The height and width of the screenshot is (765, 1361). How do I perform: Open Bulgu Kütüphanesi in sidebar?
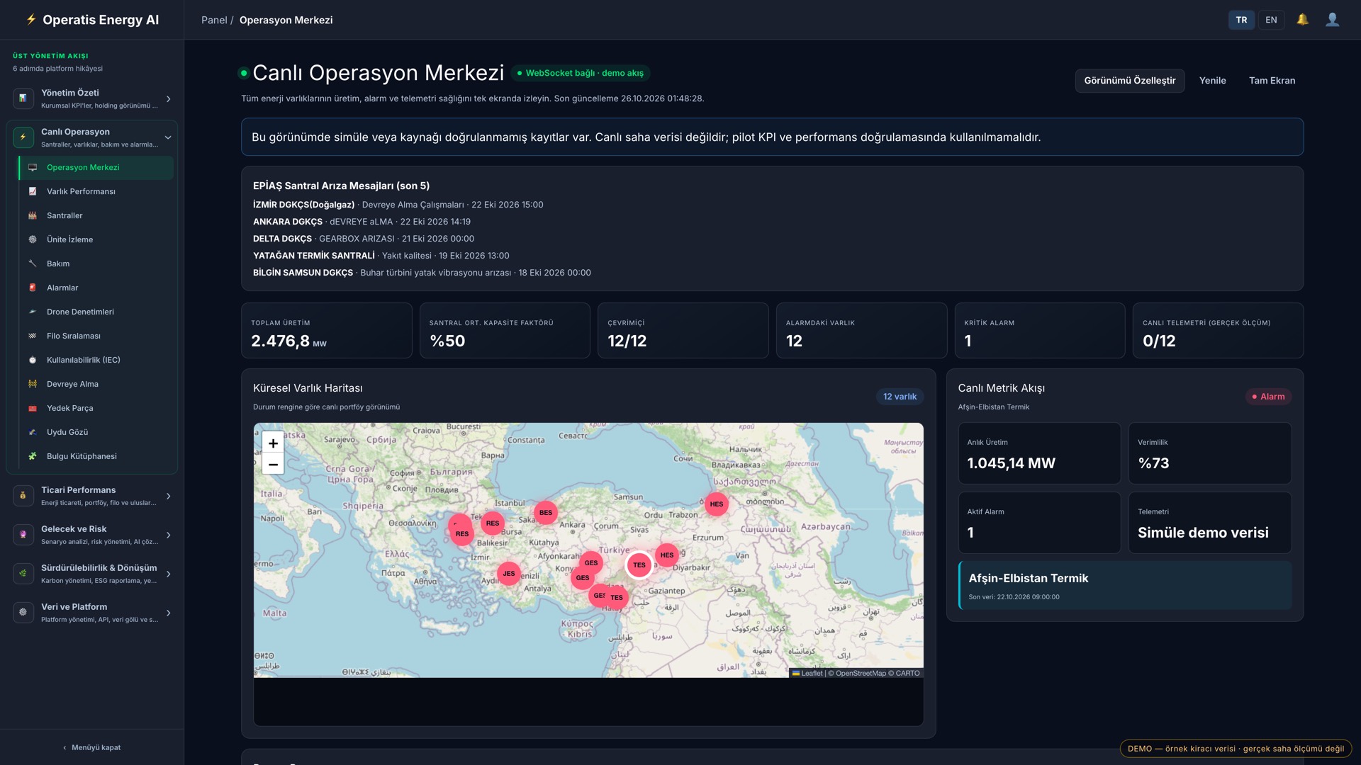[96, 457]
